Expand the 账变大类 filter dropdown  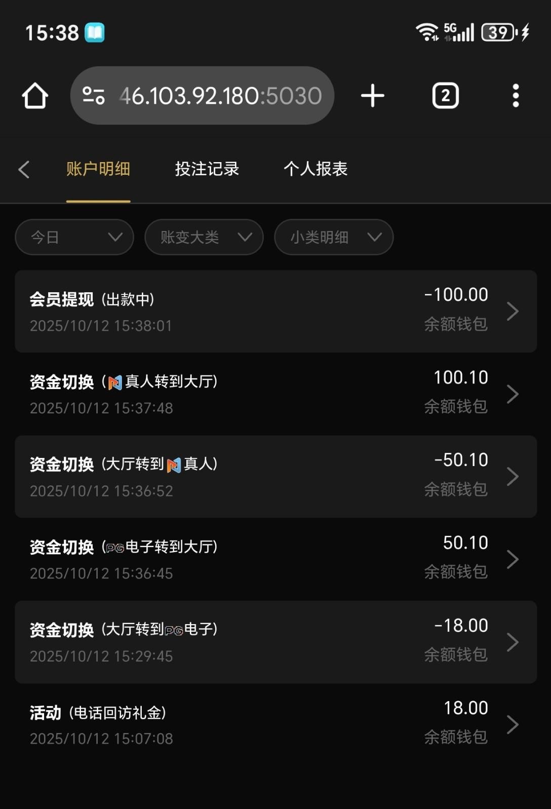point(204,237)
